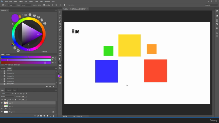
Task: Open the Mode Normal dropdown in options bar
Action: (x=26, y=5)
